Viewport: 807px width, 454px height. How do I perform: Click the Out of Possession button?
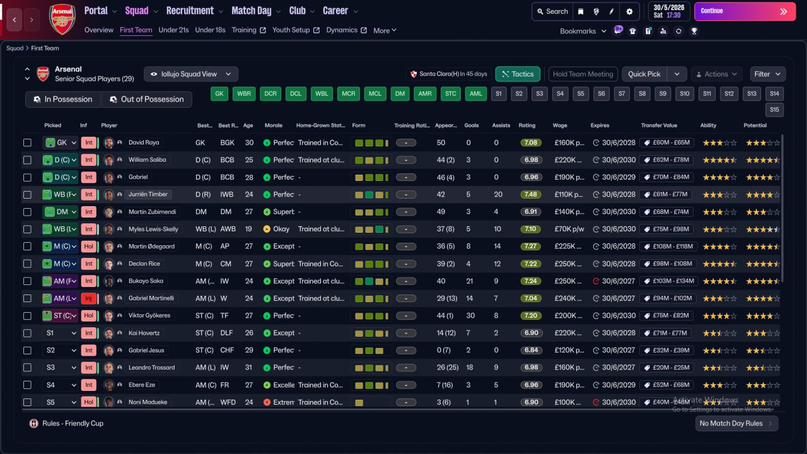click(147, 99)
